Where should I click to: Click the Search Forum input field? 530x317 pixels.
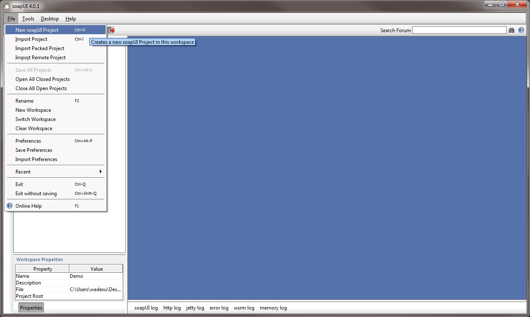click(x=459, y=30)
